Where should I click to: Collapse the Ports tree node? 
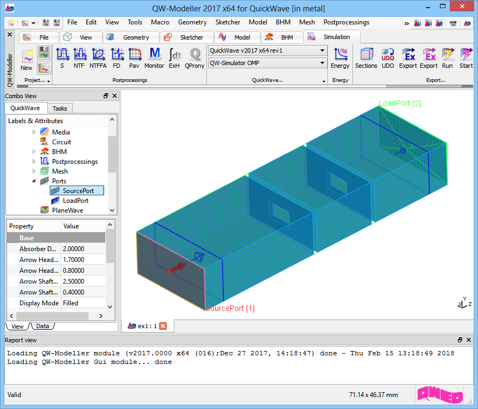coord(34,181)
